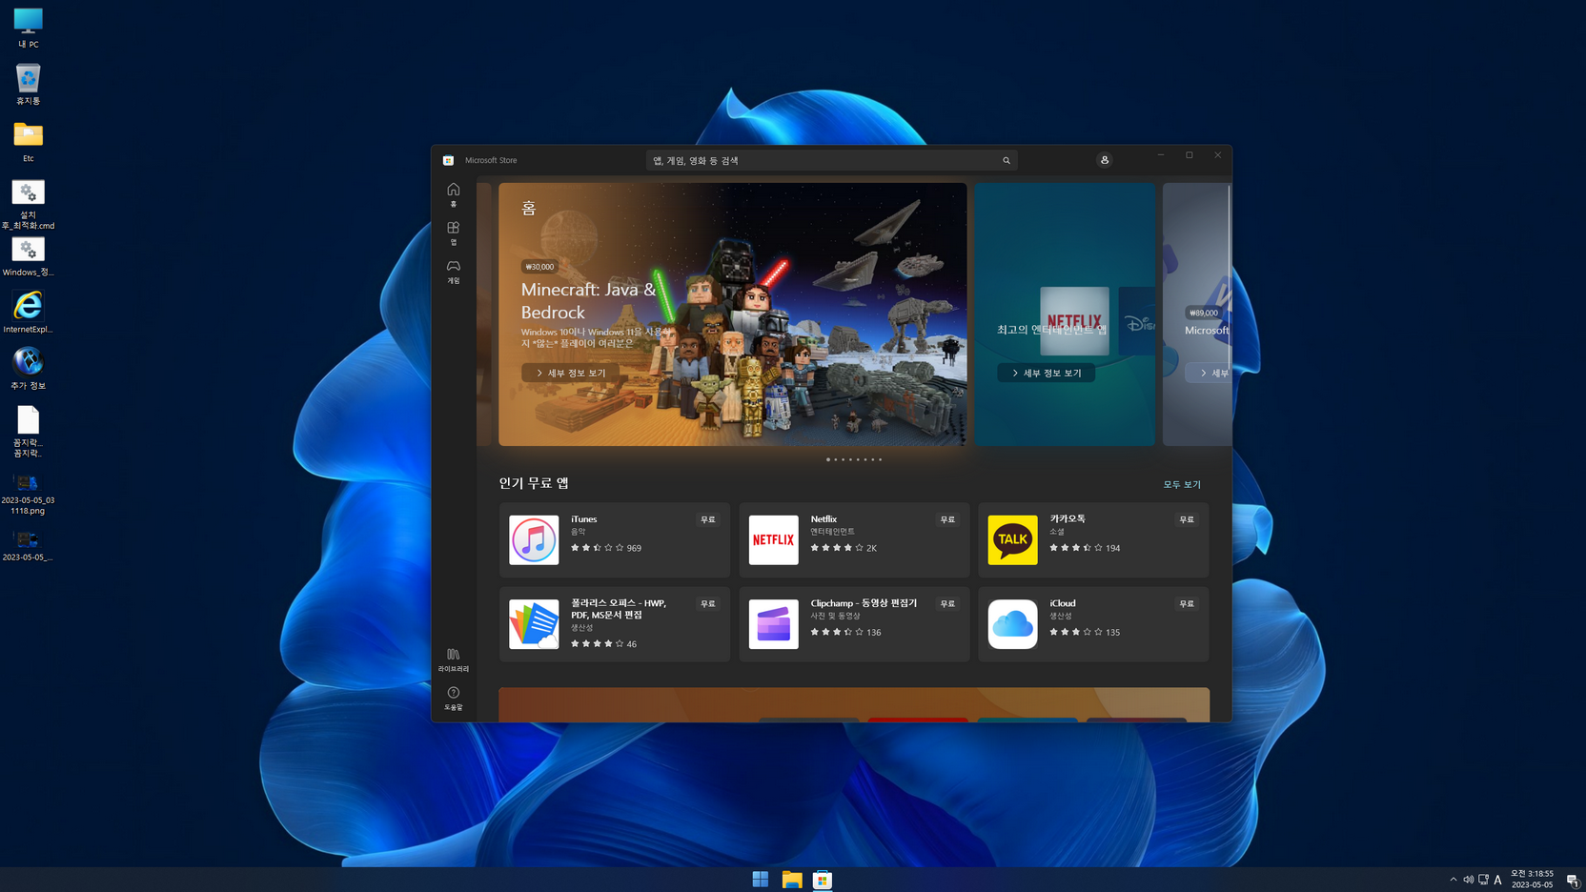This screenshot has width=1586, height=892.
Task: Open the user account profile icon
Action: pos(1105,160)
